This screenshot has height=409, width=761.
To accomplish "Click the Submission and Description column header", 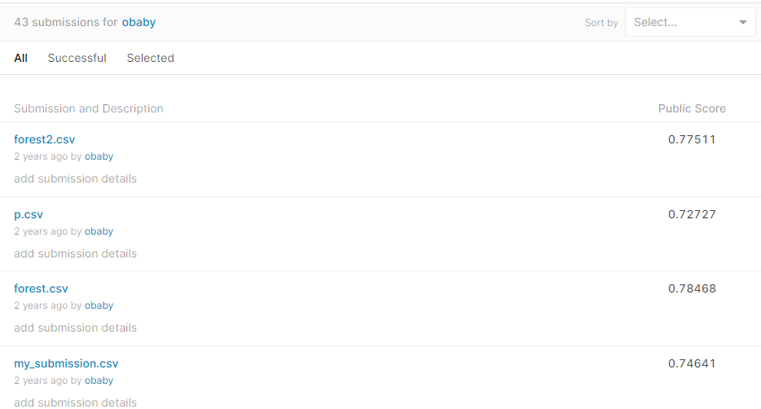I will coord(89,108).
